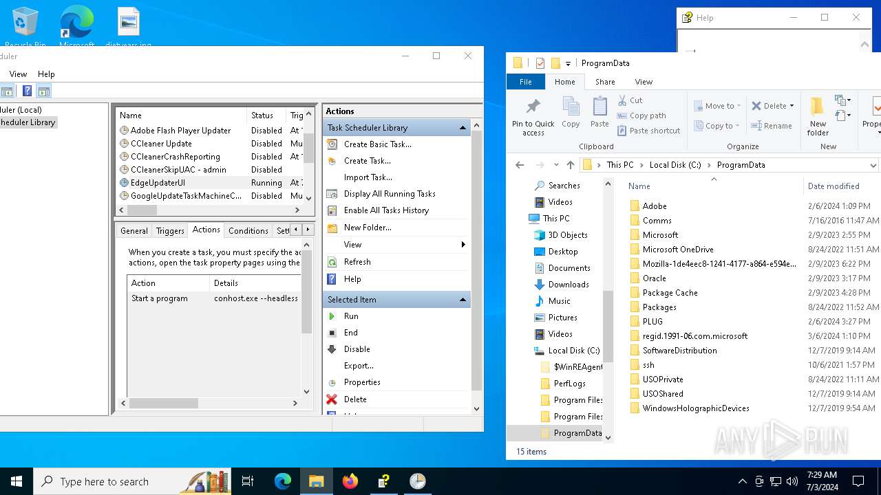Click the Copy button in Explorer ribbon
This screenshot has width=881, height=495.
[571, 112]
